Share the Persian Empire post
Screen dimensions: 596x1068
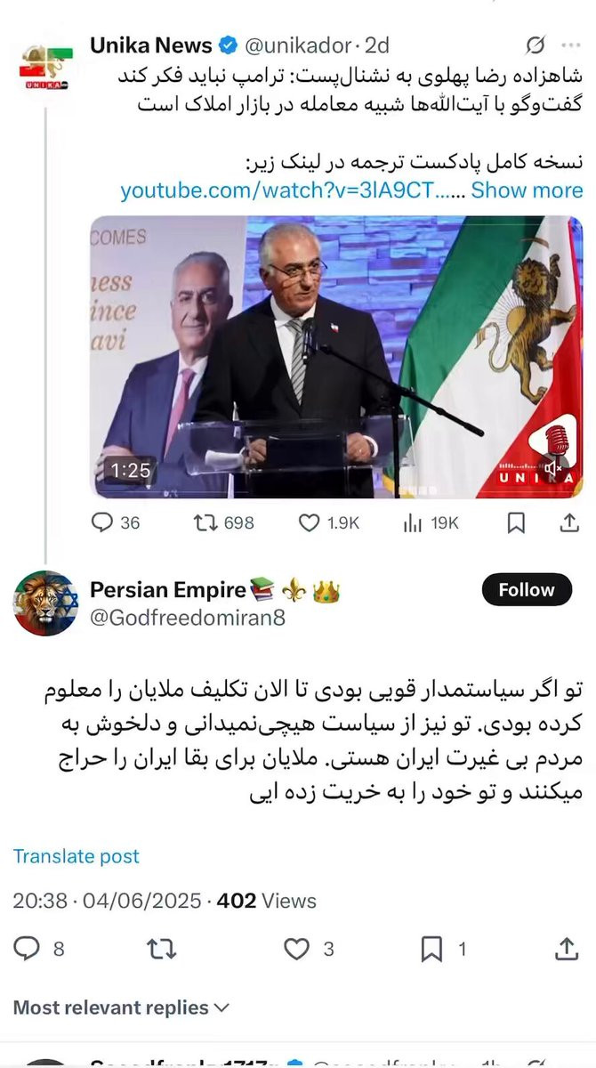pyautogui.click(x=567, y=950)
